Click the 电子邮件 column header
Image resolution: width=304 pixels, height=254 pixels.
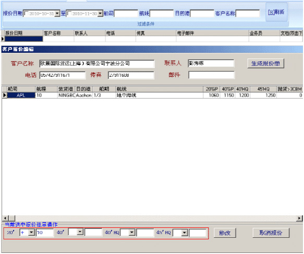213,33
